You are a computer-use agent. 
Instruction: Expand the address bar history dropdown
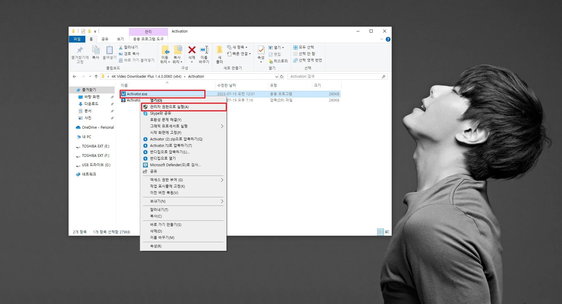[x=276, y=77]
